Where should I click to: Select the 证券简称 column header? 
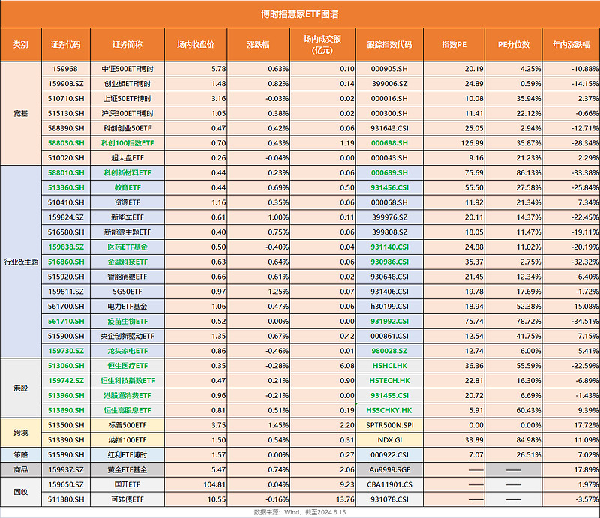click(127, 45)
